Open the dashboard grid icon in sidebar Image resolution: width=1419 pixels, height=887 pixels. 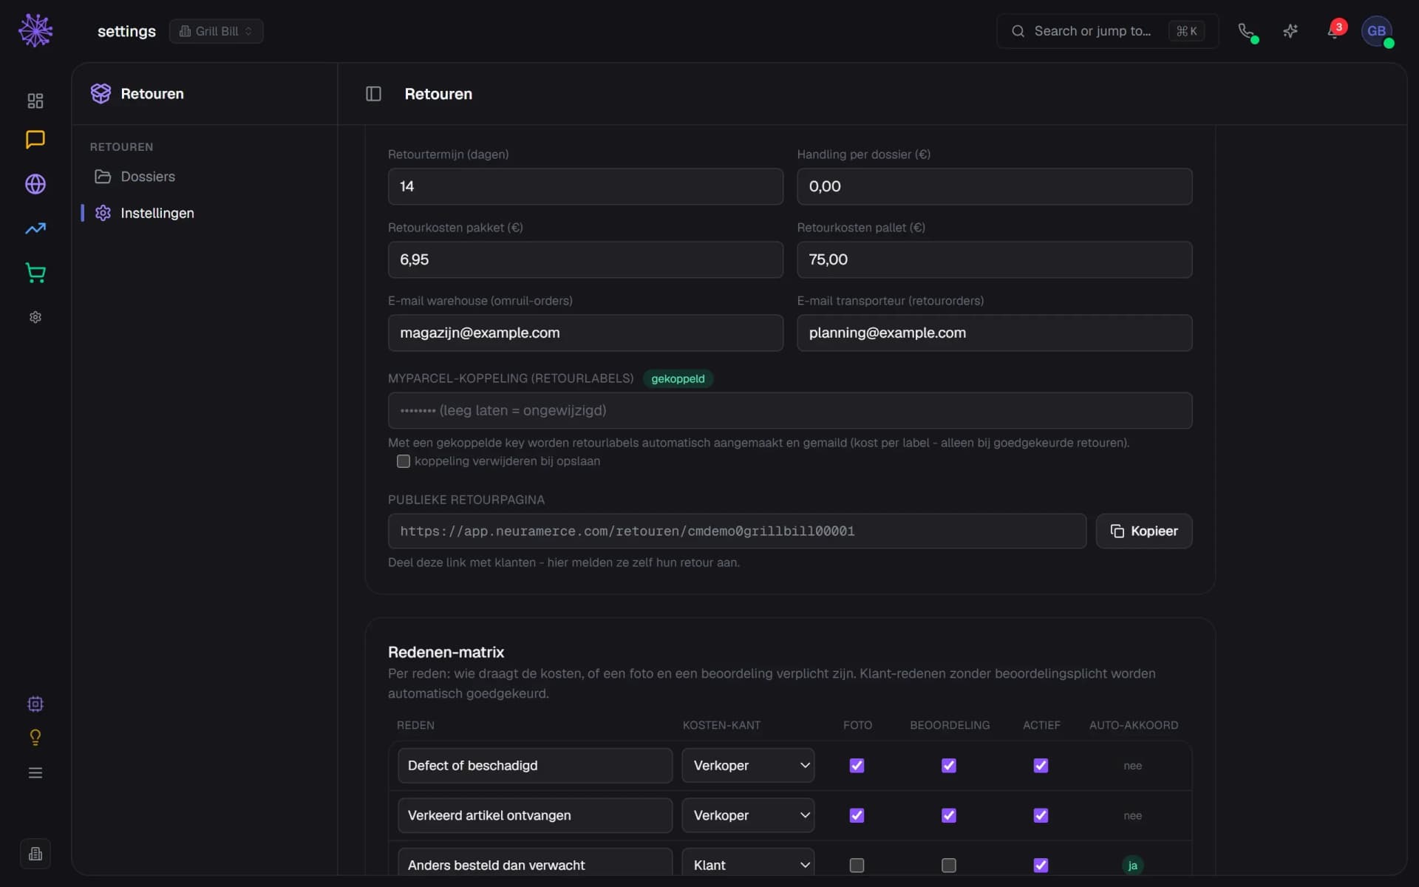35,101
